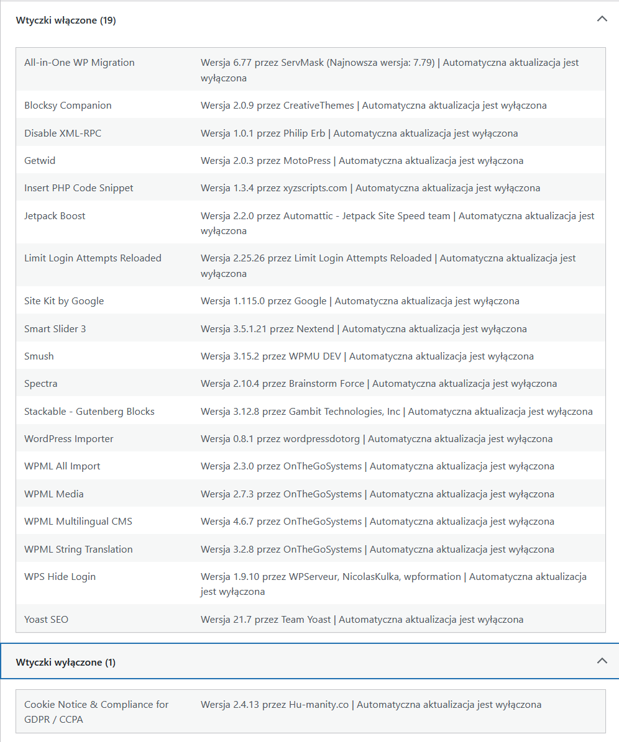Select the WPML Multilingual CMS plugin name
This screenshot has height=742, width=619.
pyautogui.click(x=78, y=522)
